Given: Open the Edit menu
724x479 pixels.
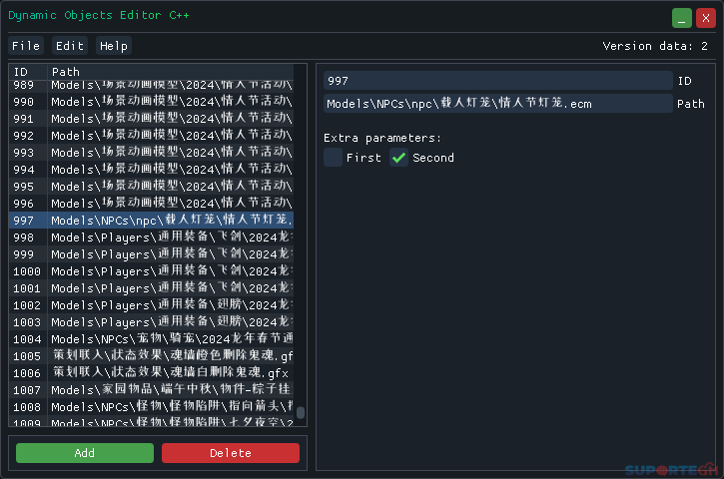Looking at the screenshot, I should pos(70,46).
